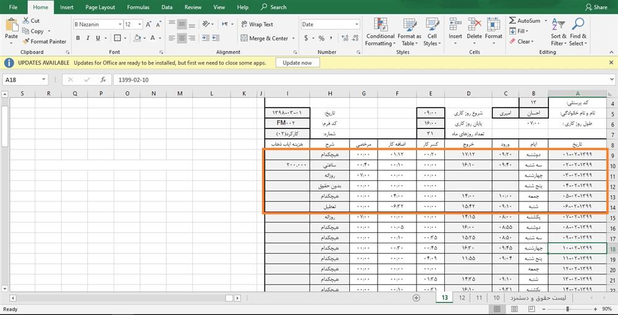Apply bold formatting with B icon

78,38
